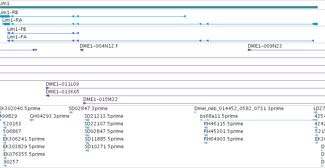Select the RH46115.5prime EST label
Viewport: 325px width, 168px height.
(223, 124)
